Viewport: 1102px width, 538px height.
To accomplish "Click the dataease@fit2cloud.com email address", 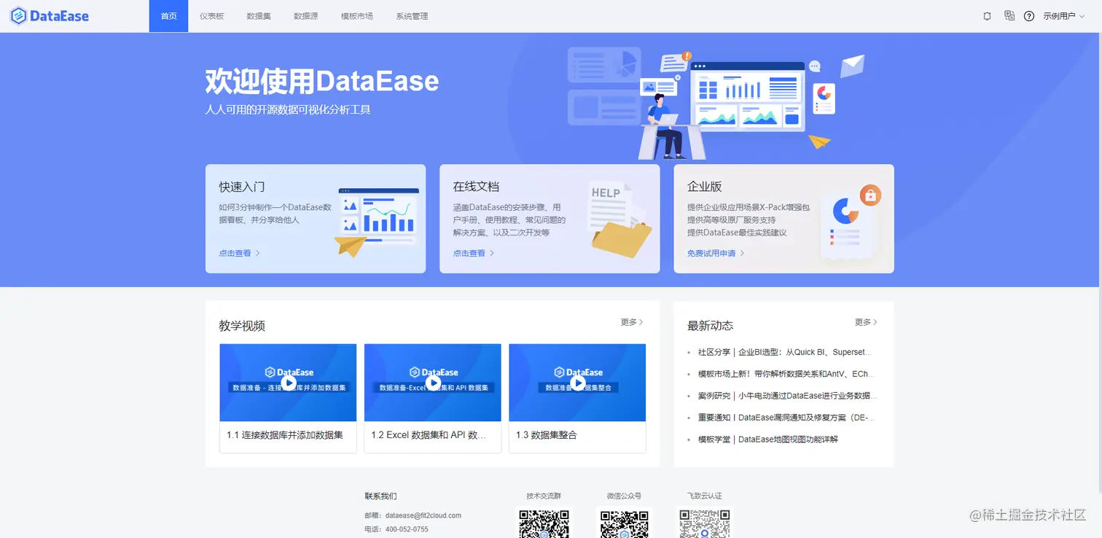I will pyautogui.click(x=423, y=515).
